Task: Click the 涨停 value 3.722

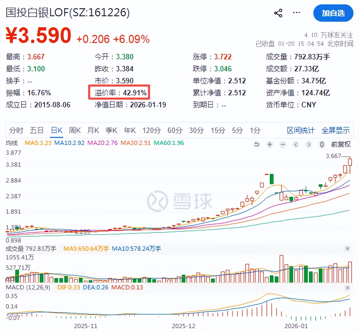Action: [223, 57]
